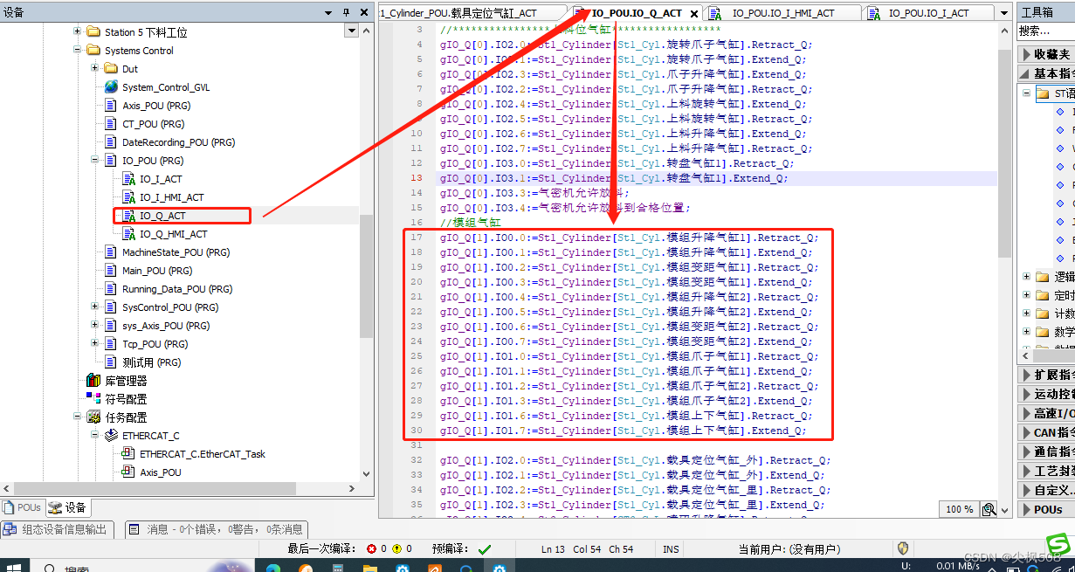Open CT_POU (PRG) program
The image size is (1075, 572).
coord(153,124)
